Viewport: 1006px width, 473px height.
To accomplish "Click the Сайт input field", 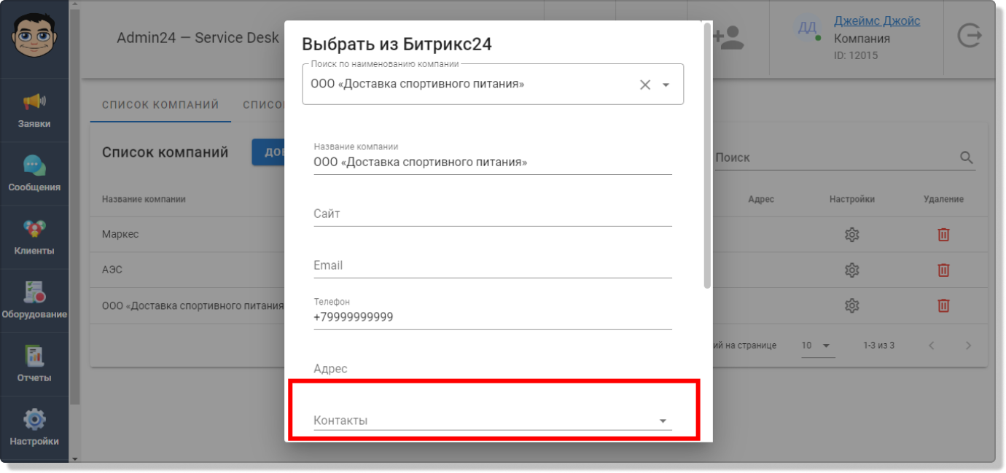I will tap(493, 214).
